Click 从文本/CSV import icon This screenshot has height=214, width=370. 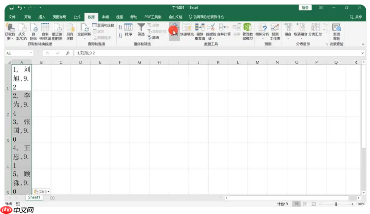click(x=22, y=32)
